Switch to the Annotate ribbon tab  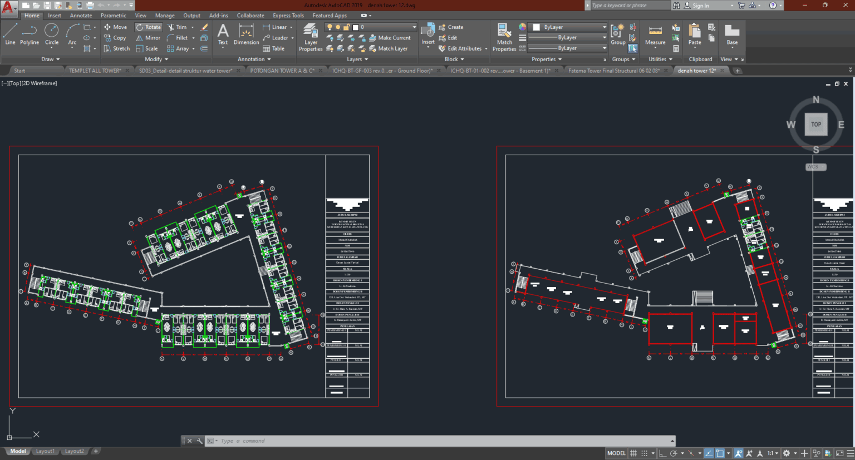pos(81,15)
